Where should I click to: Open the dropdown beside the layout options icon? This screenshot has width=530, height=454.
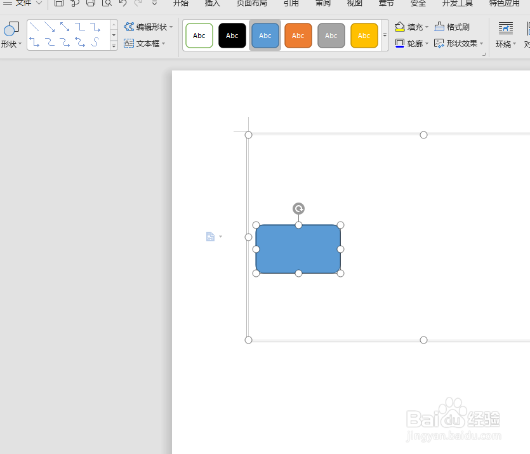tap(221, 236)
